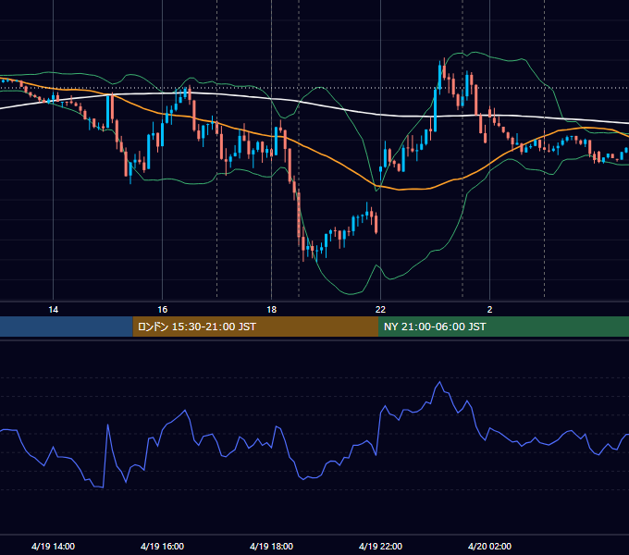Viewport: 629px width, 555px height.
Task: Click the 4/19 22:00 lower axis label
Action: tap(380, 546)
